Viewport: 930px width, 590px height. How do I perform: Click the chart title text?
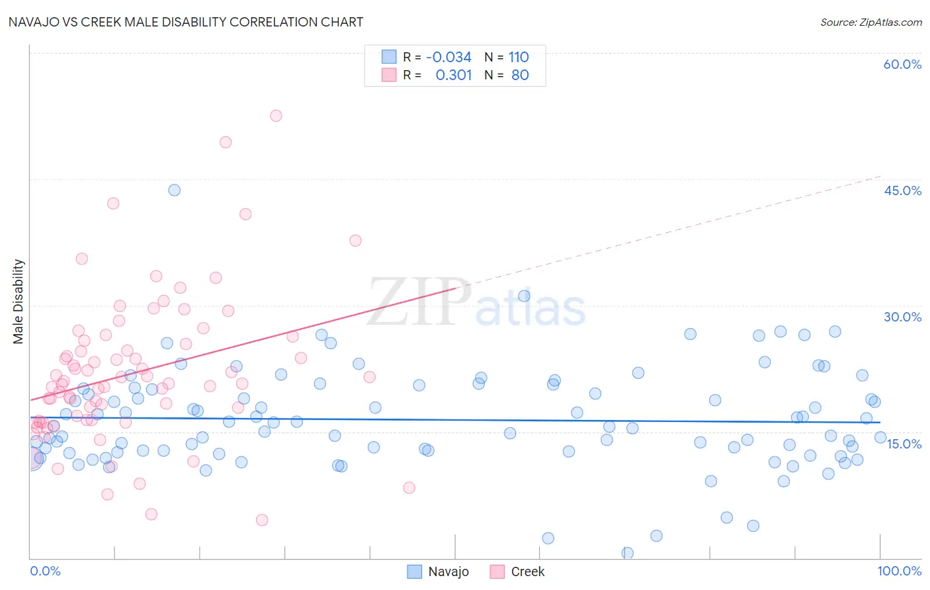click(186, 22)
